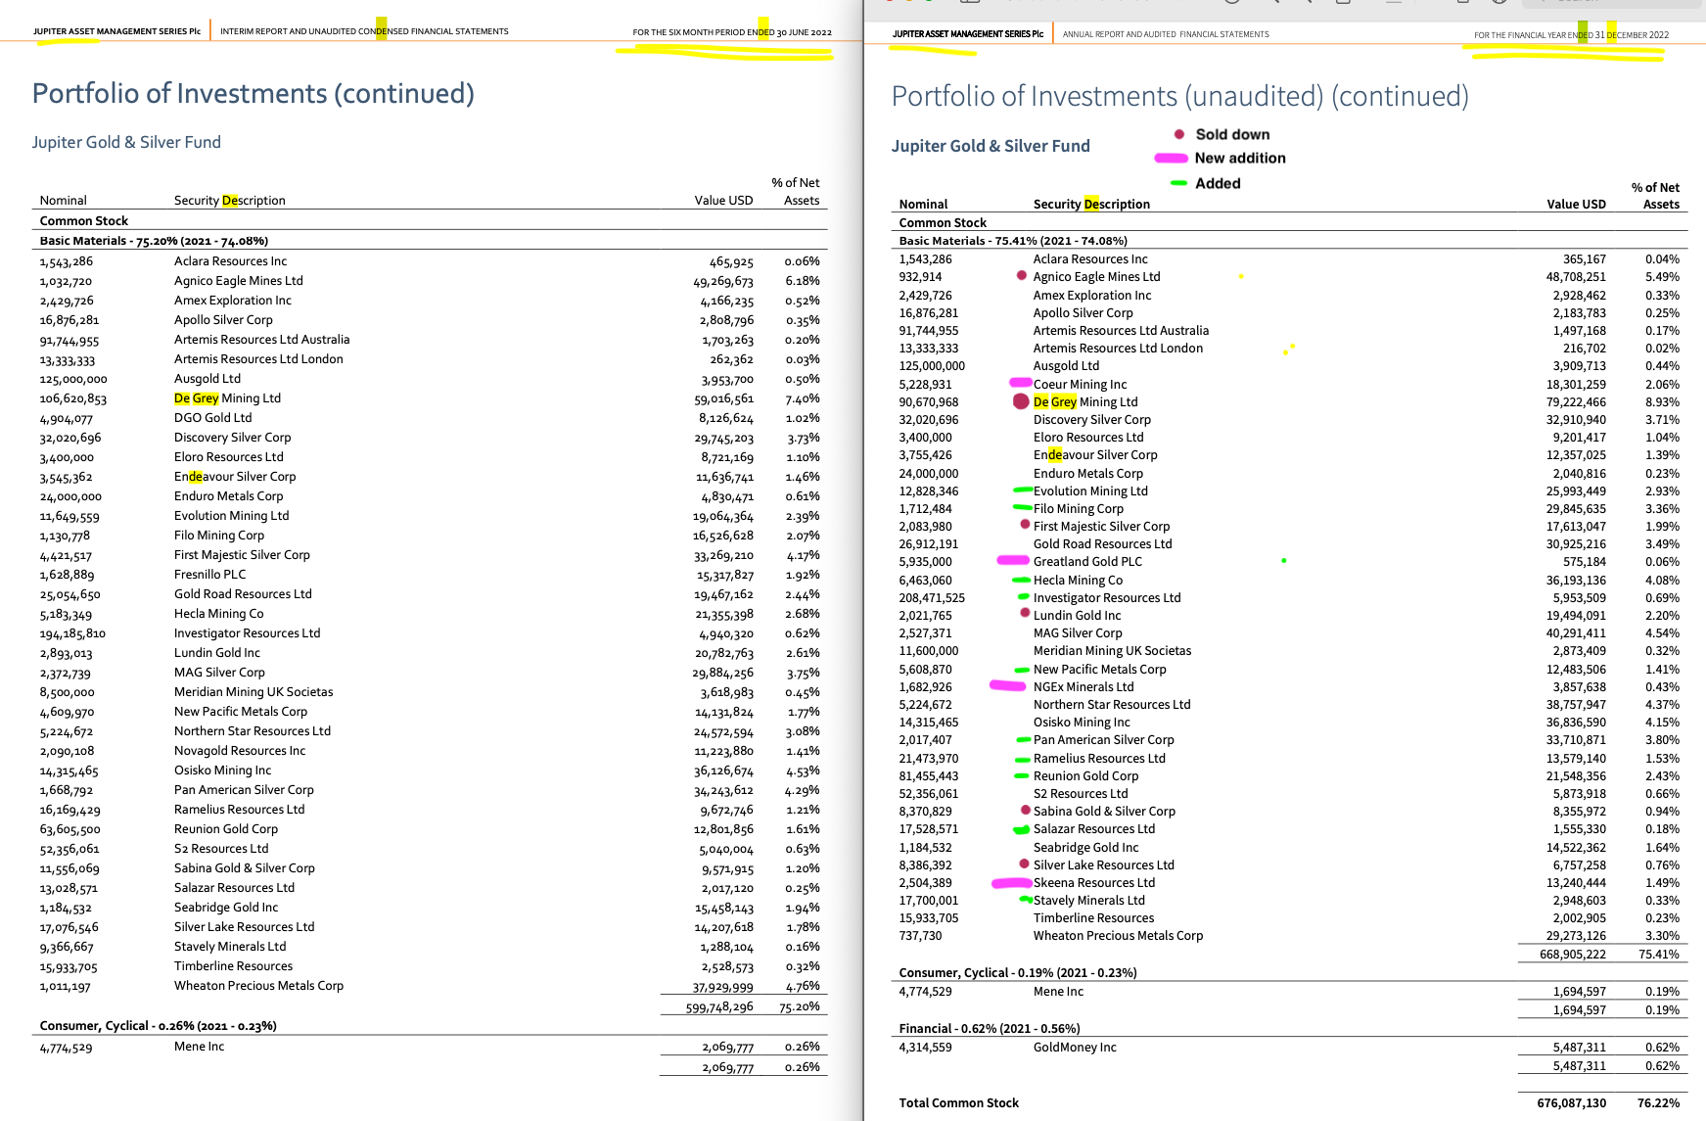The image size is (1706, 1121).
Task: Click 'Novagold Resources Inc' security name
Action: click(x=240, y=751)
